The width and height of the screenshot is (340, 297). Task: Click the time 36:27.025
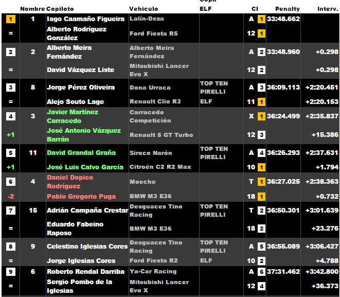point(283,181)
